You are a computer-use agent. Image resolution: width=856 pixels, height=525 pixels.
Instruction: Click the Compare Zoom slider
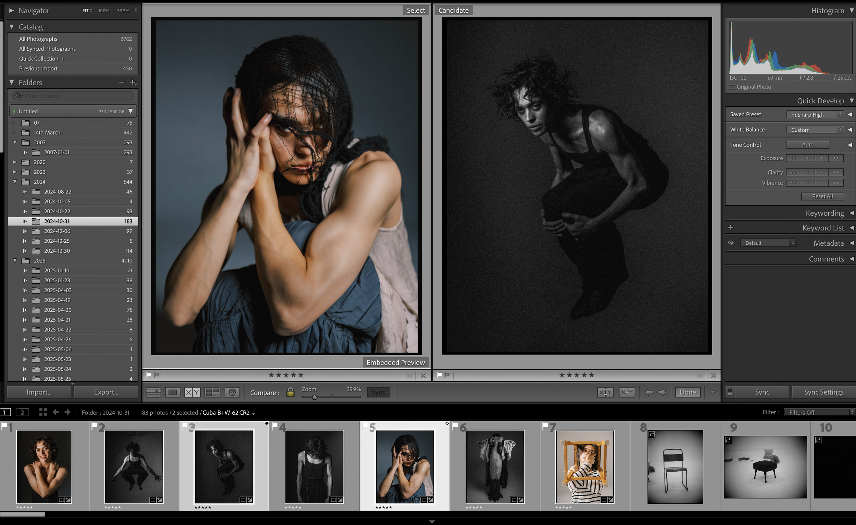pos(331,397)
